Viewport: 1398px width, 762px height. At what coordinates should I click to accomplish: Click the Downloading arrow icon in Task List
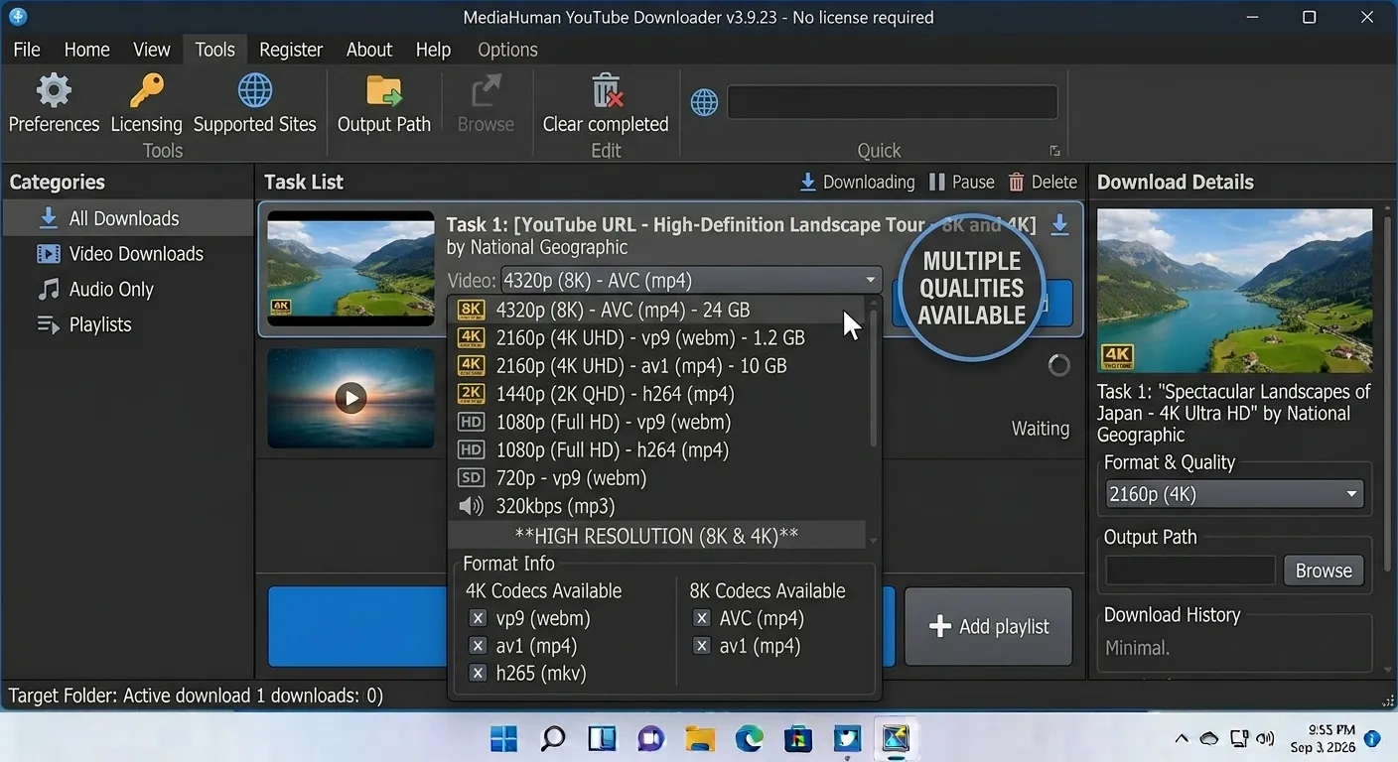[807, 182]
